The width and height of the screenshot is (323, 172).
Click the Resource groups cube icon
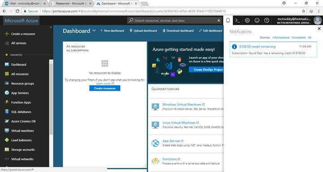(7, 83)
